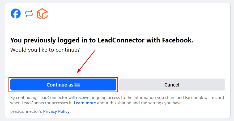
Task: Click "Continue as" label text
Action: coord(60,85)
